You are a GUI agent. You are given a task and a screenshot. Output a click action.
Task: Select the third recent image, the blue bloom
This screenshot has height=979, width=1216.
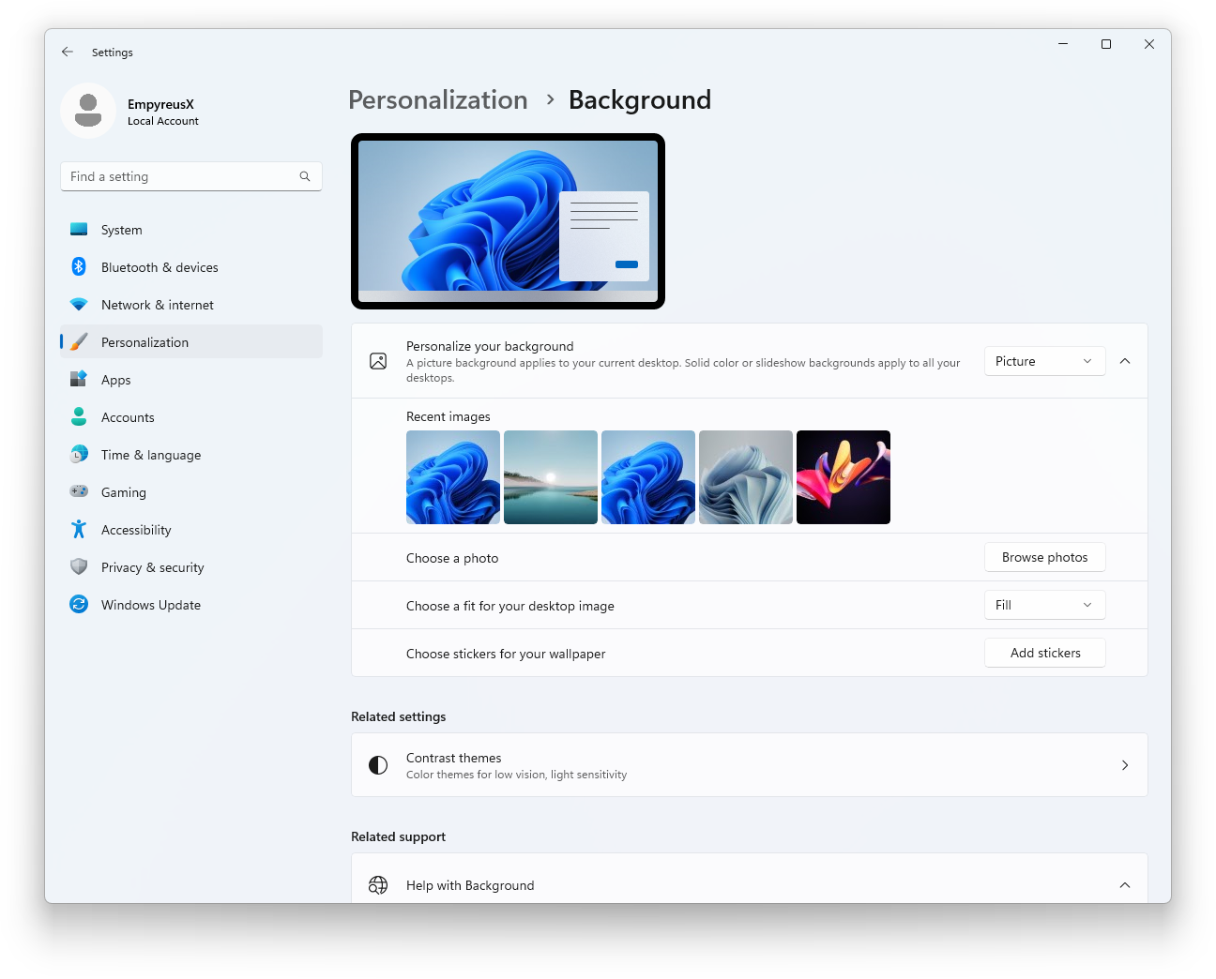(648, 477)
